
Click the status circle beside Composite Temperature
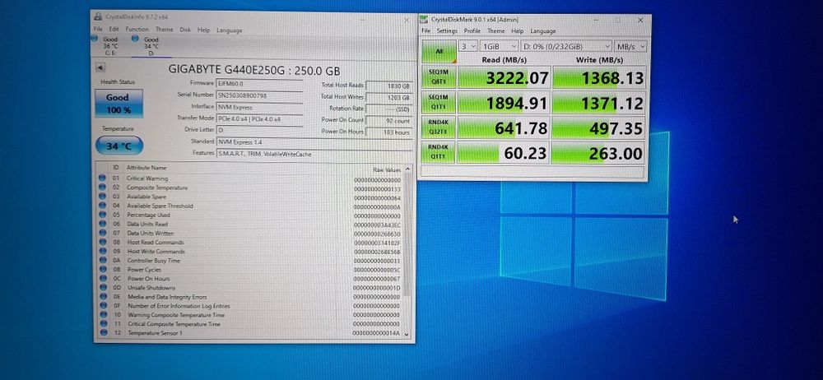click(102, 188)
